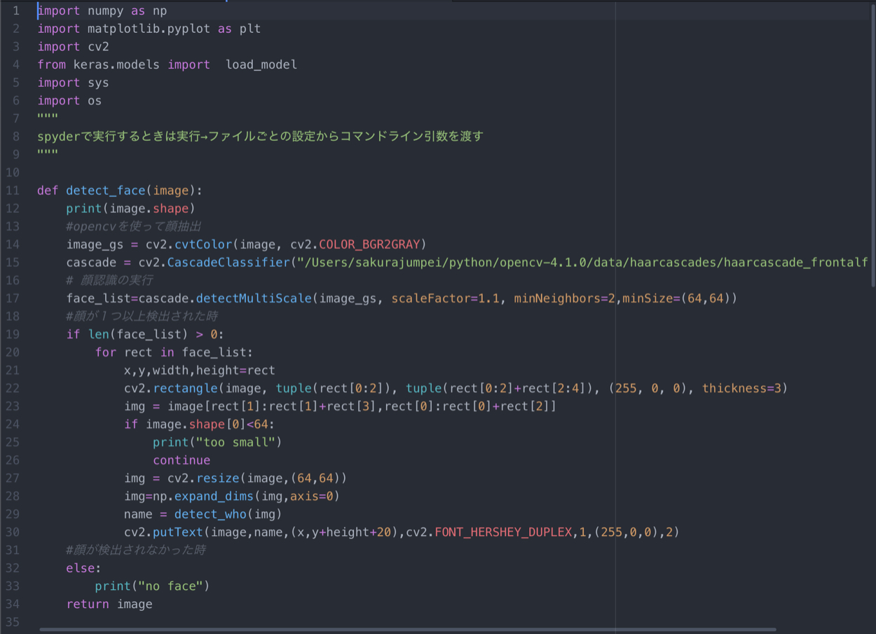Screen dimensions: 876x634
Task: Place cursor on the detect_face function name
Action: [x=106, y=191]
